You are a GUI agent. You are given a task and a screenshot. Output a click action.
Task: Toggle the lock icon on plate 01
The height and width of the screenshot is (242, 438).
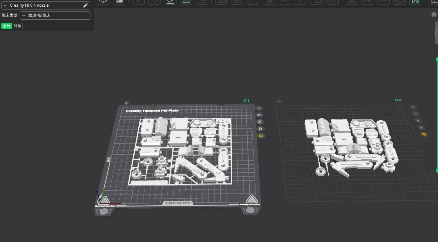(x=261, y=129)
